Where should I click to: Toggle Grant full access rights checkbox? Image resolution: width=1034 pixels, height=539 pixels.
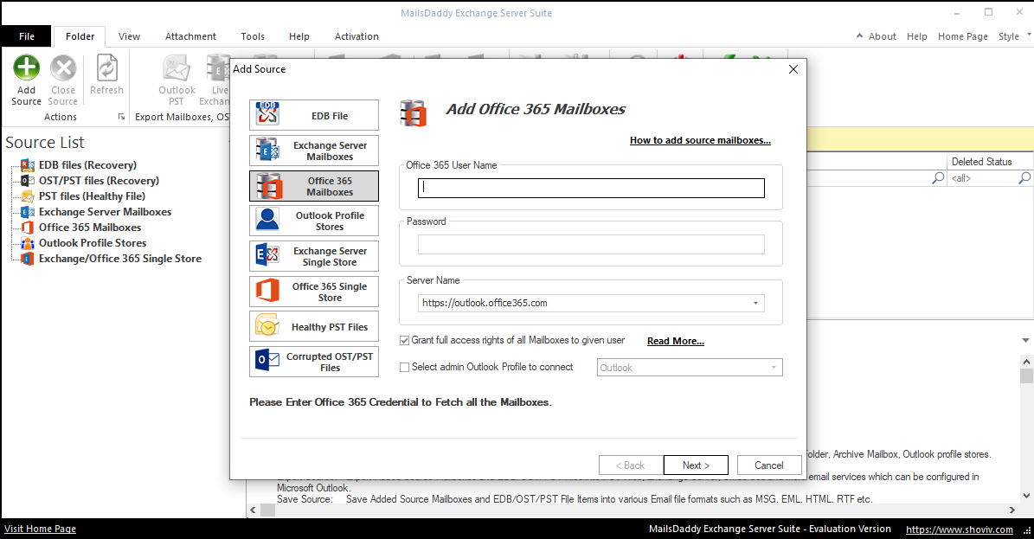[x=404, y=340]
